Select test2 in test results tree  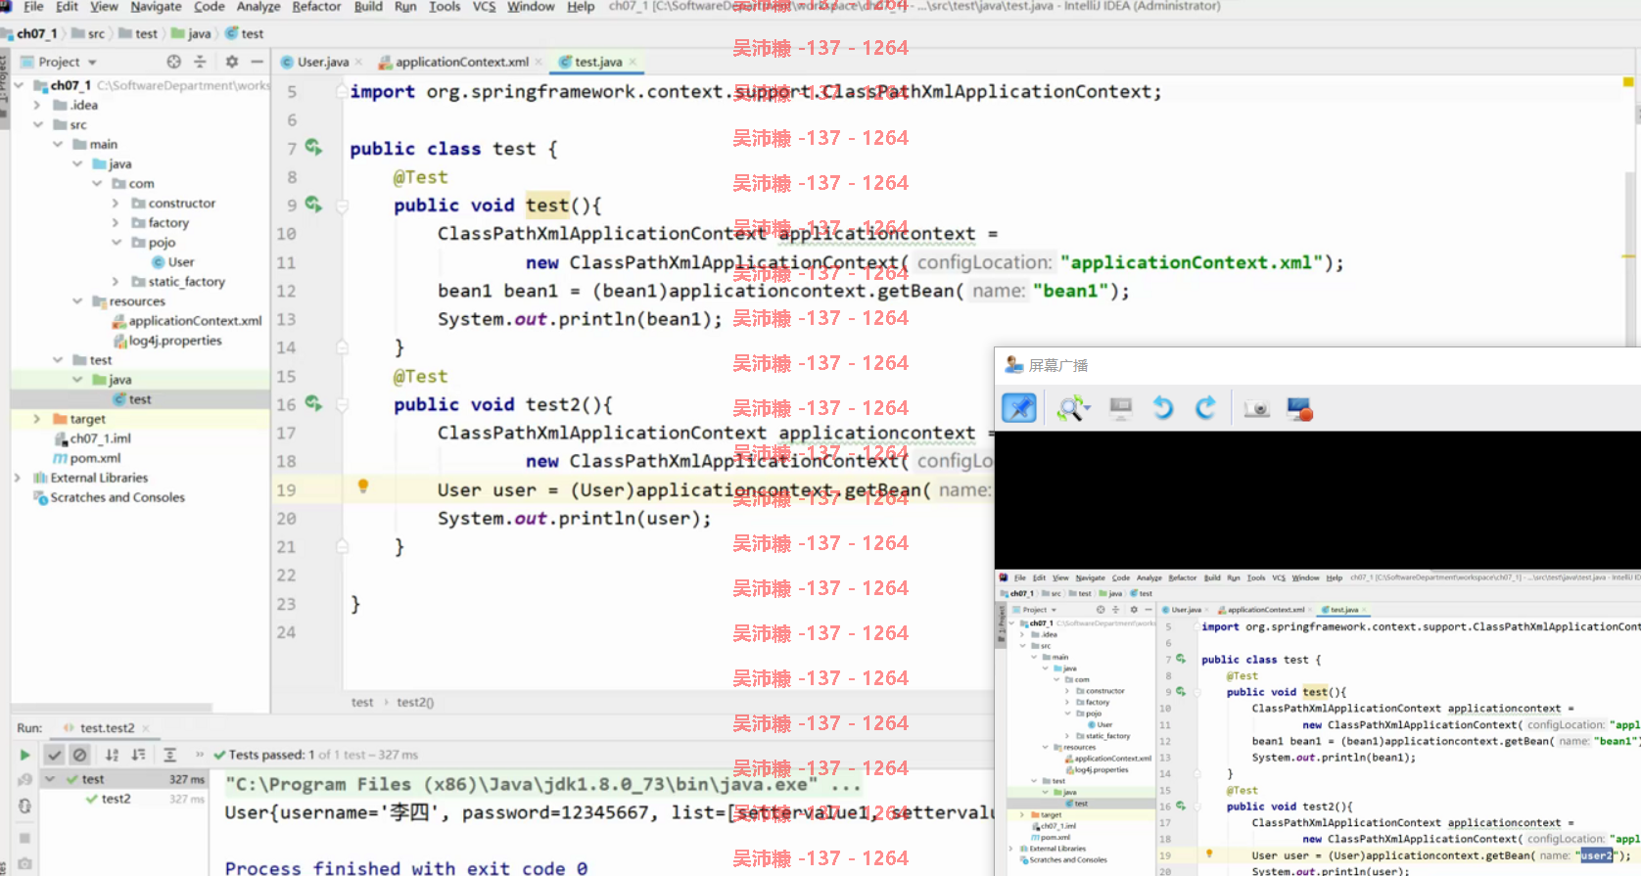click(x=116, y=799)
